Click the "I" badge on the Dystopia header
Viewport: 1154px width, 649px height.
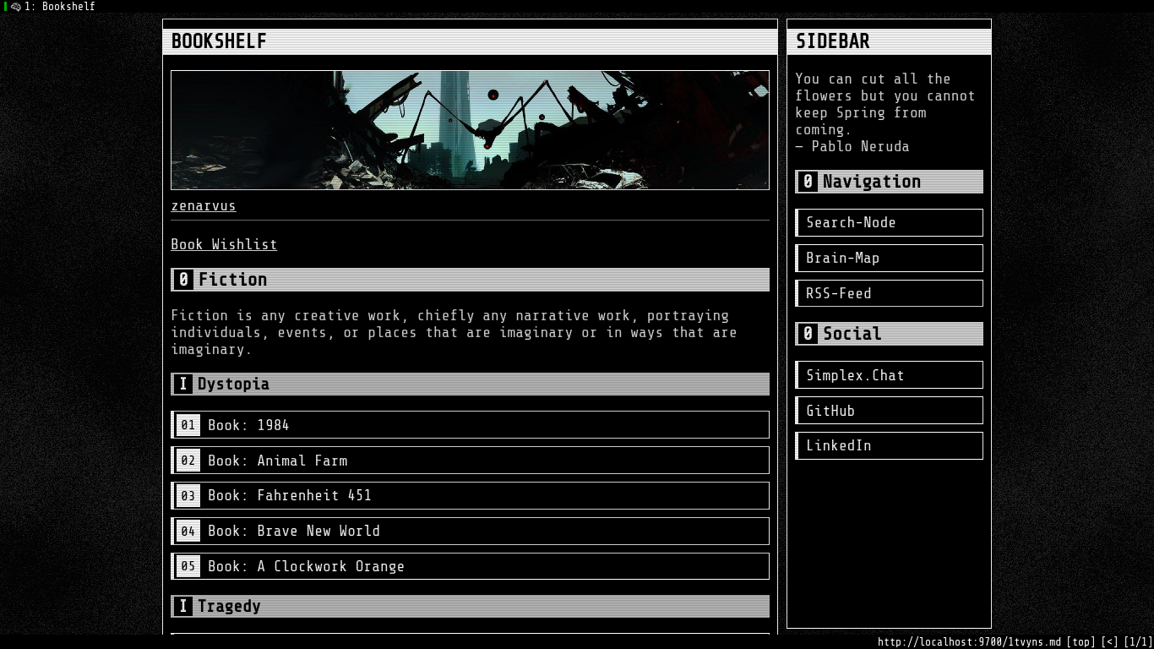click(x=182, y=384)
